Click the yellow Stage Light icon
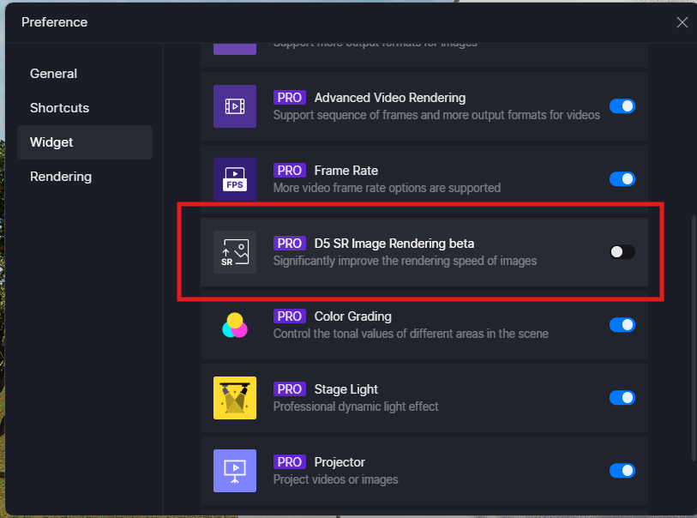The width and height of the screenshot is (697, 518). pos(234,398)
